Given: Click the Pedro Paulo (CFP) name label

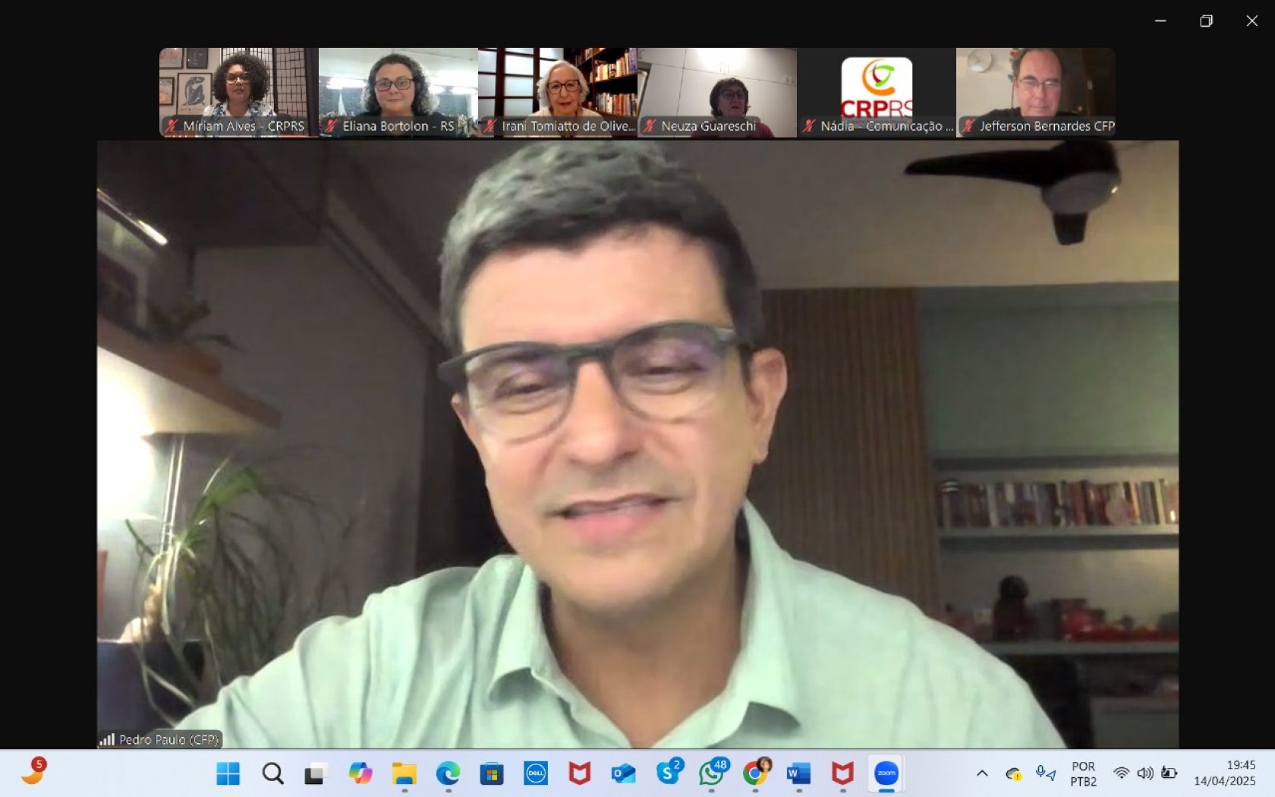Looking at the screenshot, I should click(168, 739).
